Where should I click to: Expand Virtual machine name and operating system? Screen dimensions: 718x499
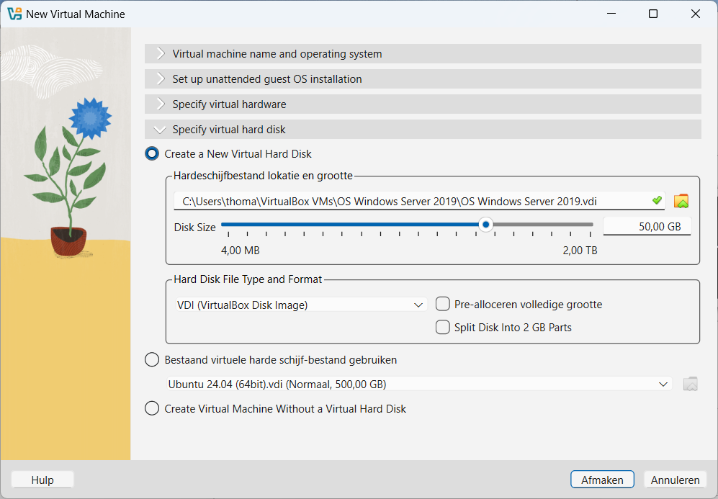[x=422, y=54]
